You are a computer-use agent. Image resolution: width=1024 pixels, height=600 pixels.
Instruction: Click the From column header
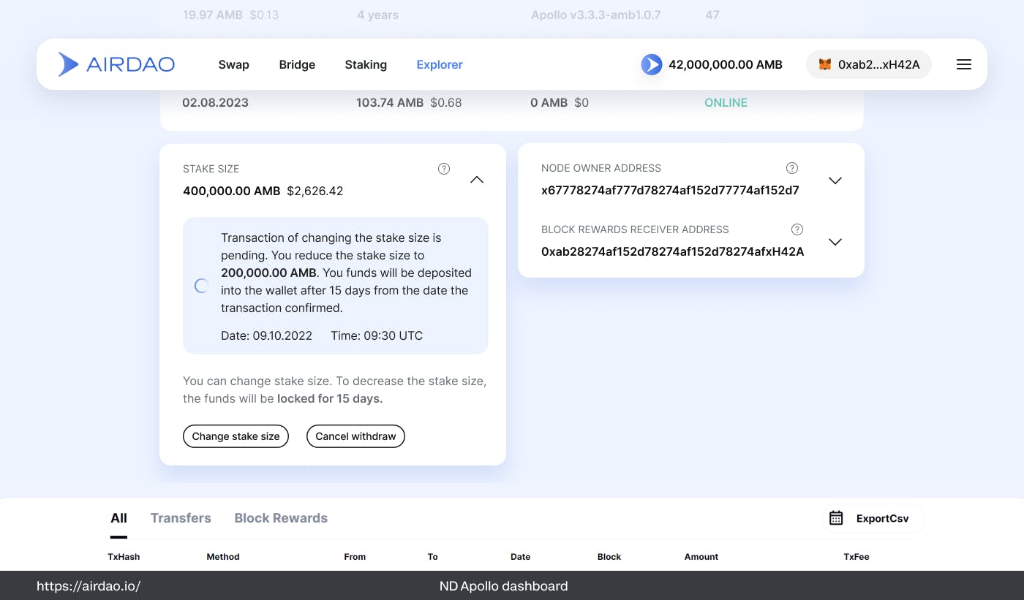[355, 557]
